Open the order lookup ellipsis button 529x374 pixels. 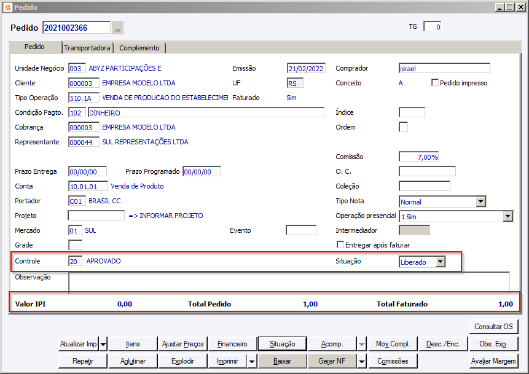point(117,28)
